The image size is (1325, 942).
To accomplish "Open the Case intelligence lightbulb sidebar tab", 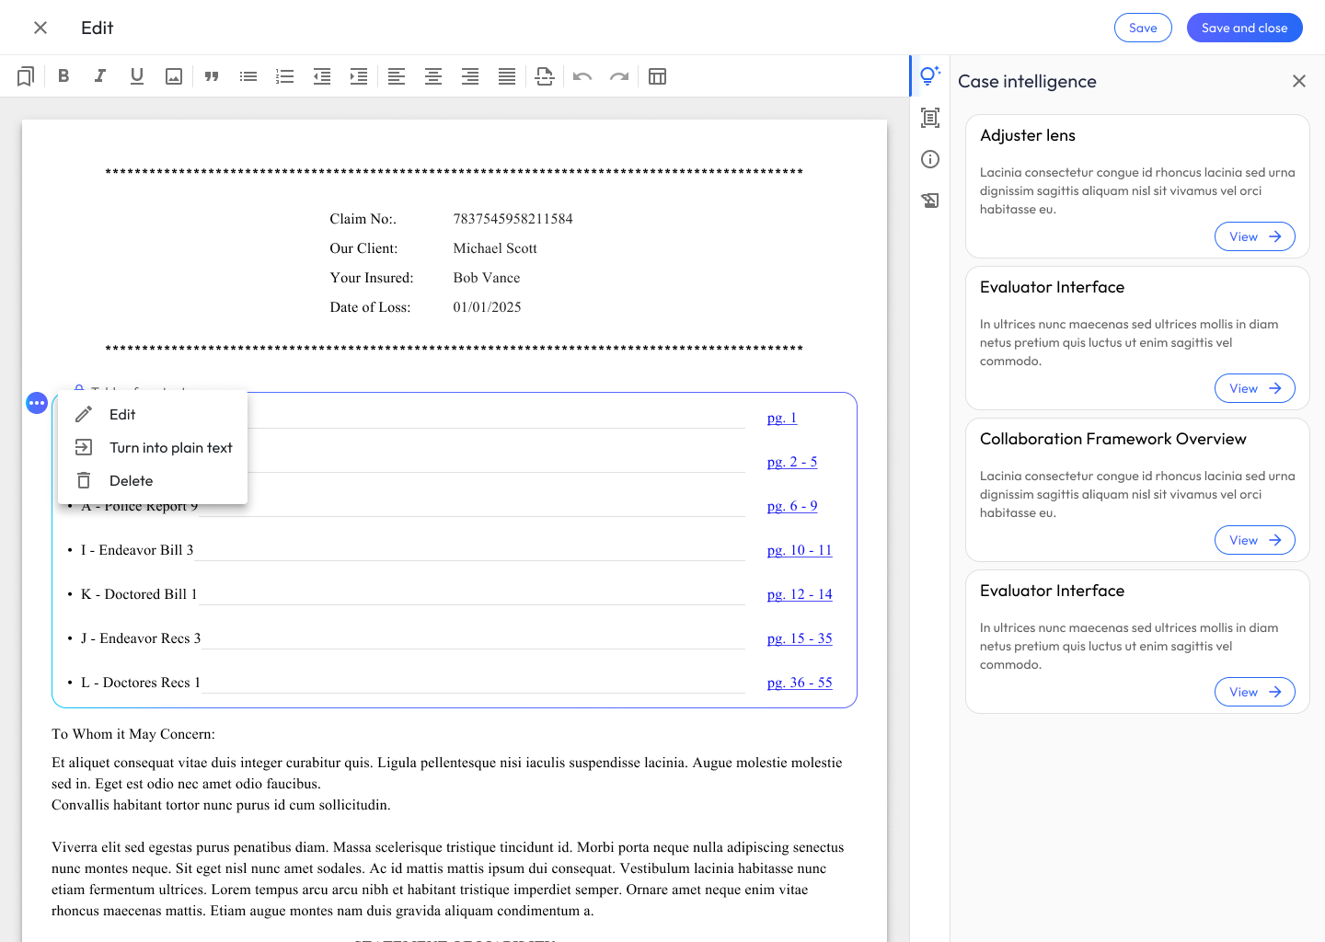I will pyautogui.click(x=930, y=75).
